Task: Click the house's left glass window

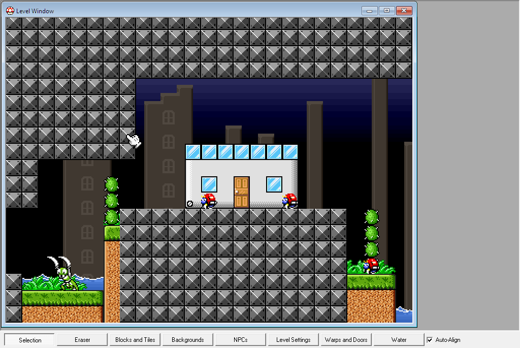Action: (x=209, y=184)
